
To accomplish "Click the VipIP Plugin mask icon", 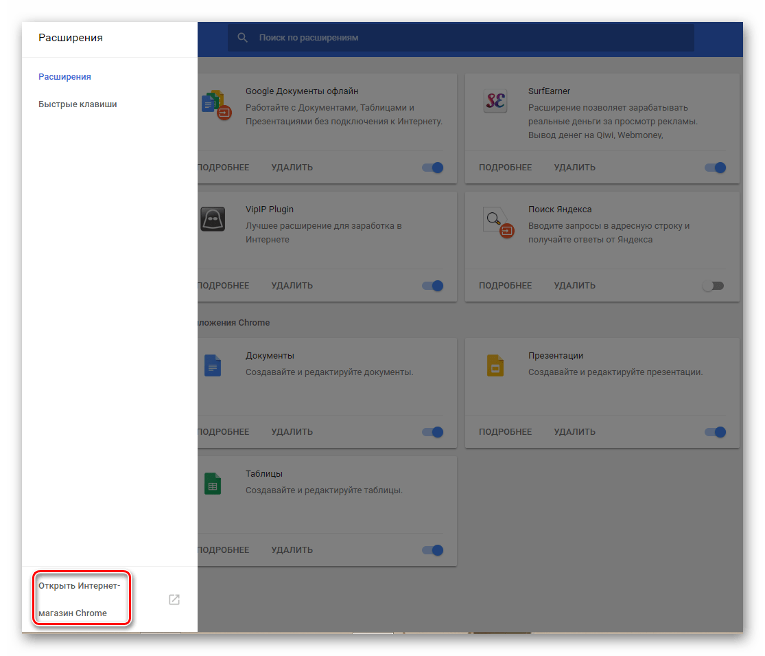I will (x=213, y=220).
